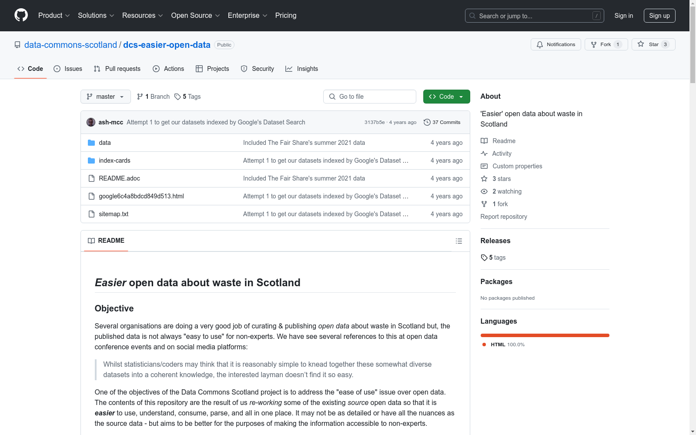Click Report repository link

[504, 217]
